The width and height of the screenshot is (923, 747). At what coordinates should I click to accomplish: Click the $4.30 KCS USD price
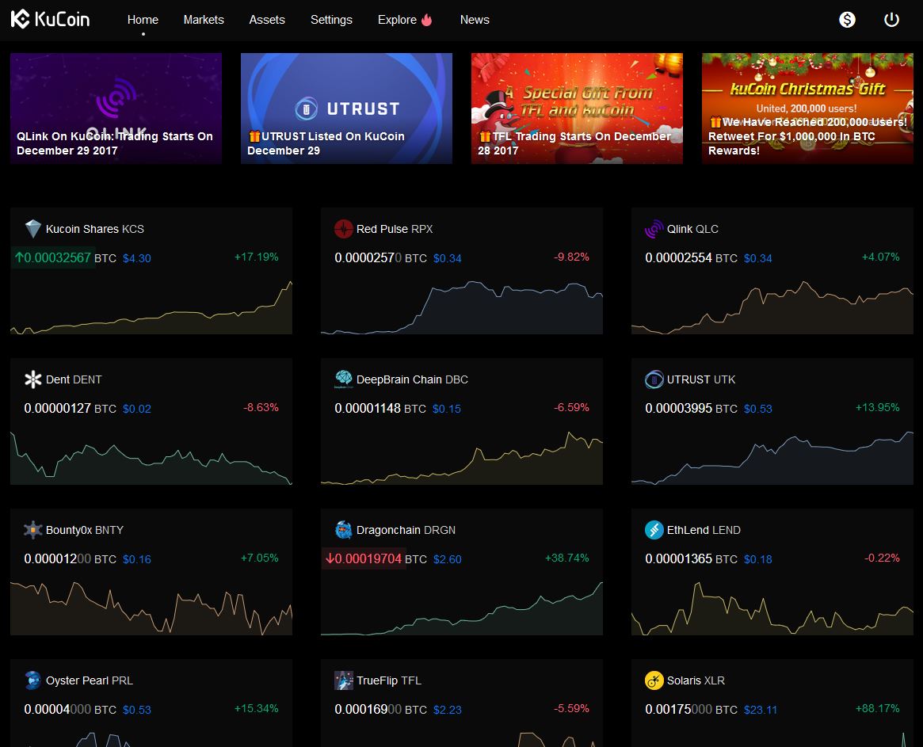coord(136,258)
